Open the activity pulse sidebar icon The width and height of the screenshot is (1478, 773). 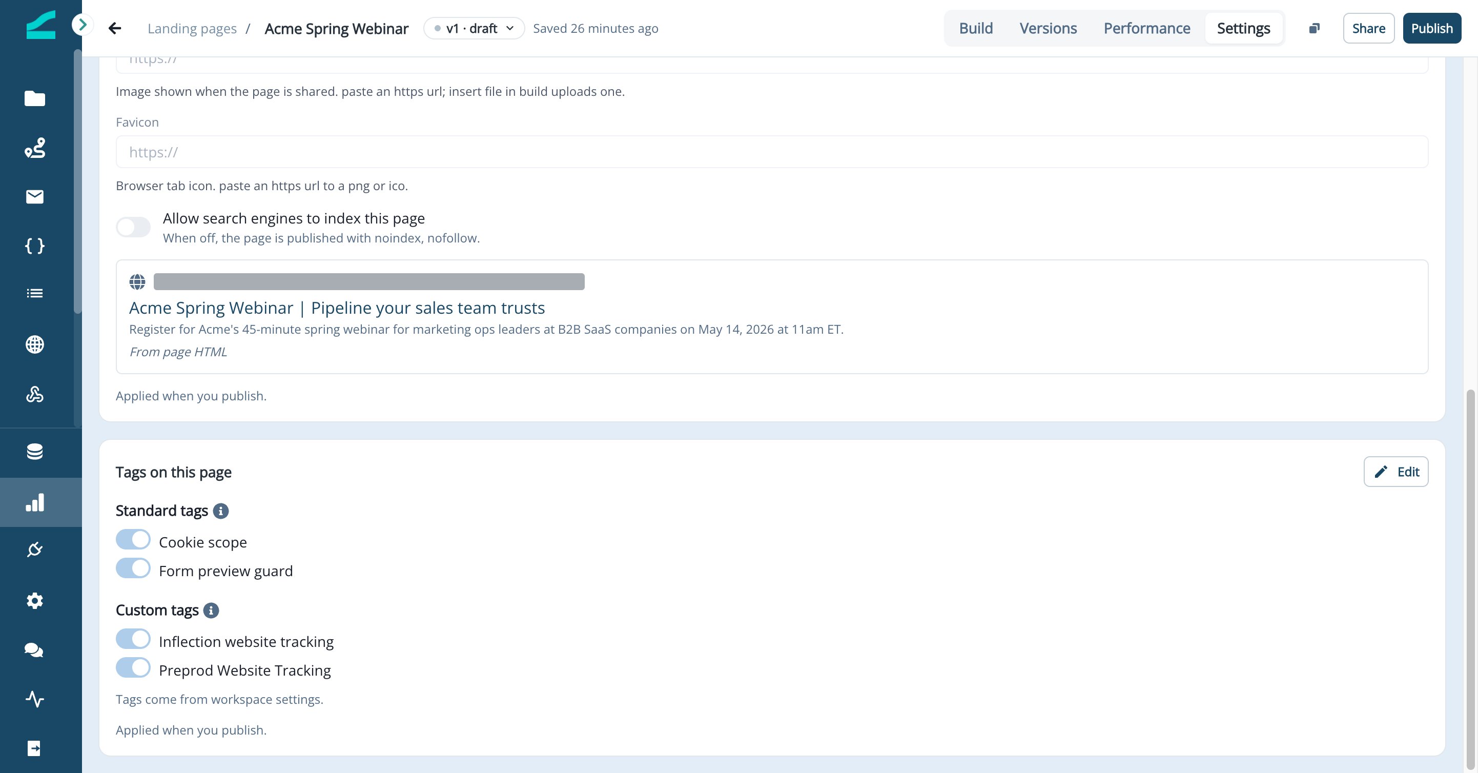(34, 699)
